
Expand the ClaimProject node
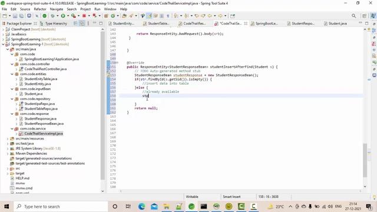3,29
